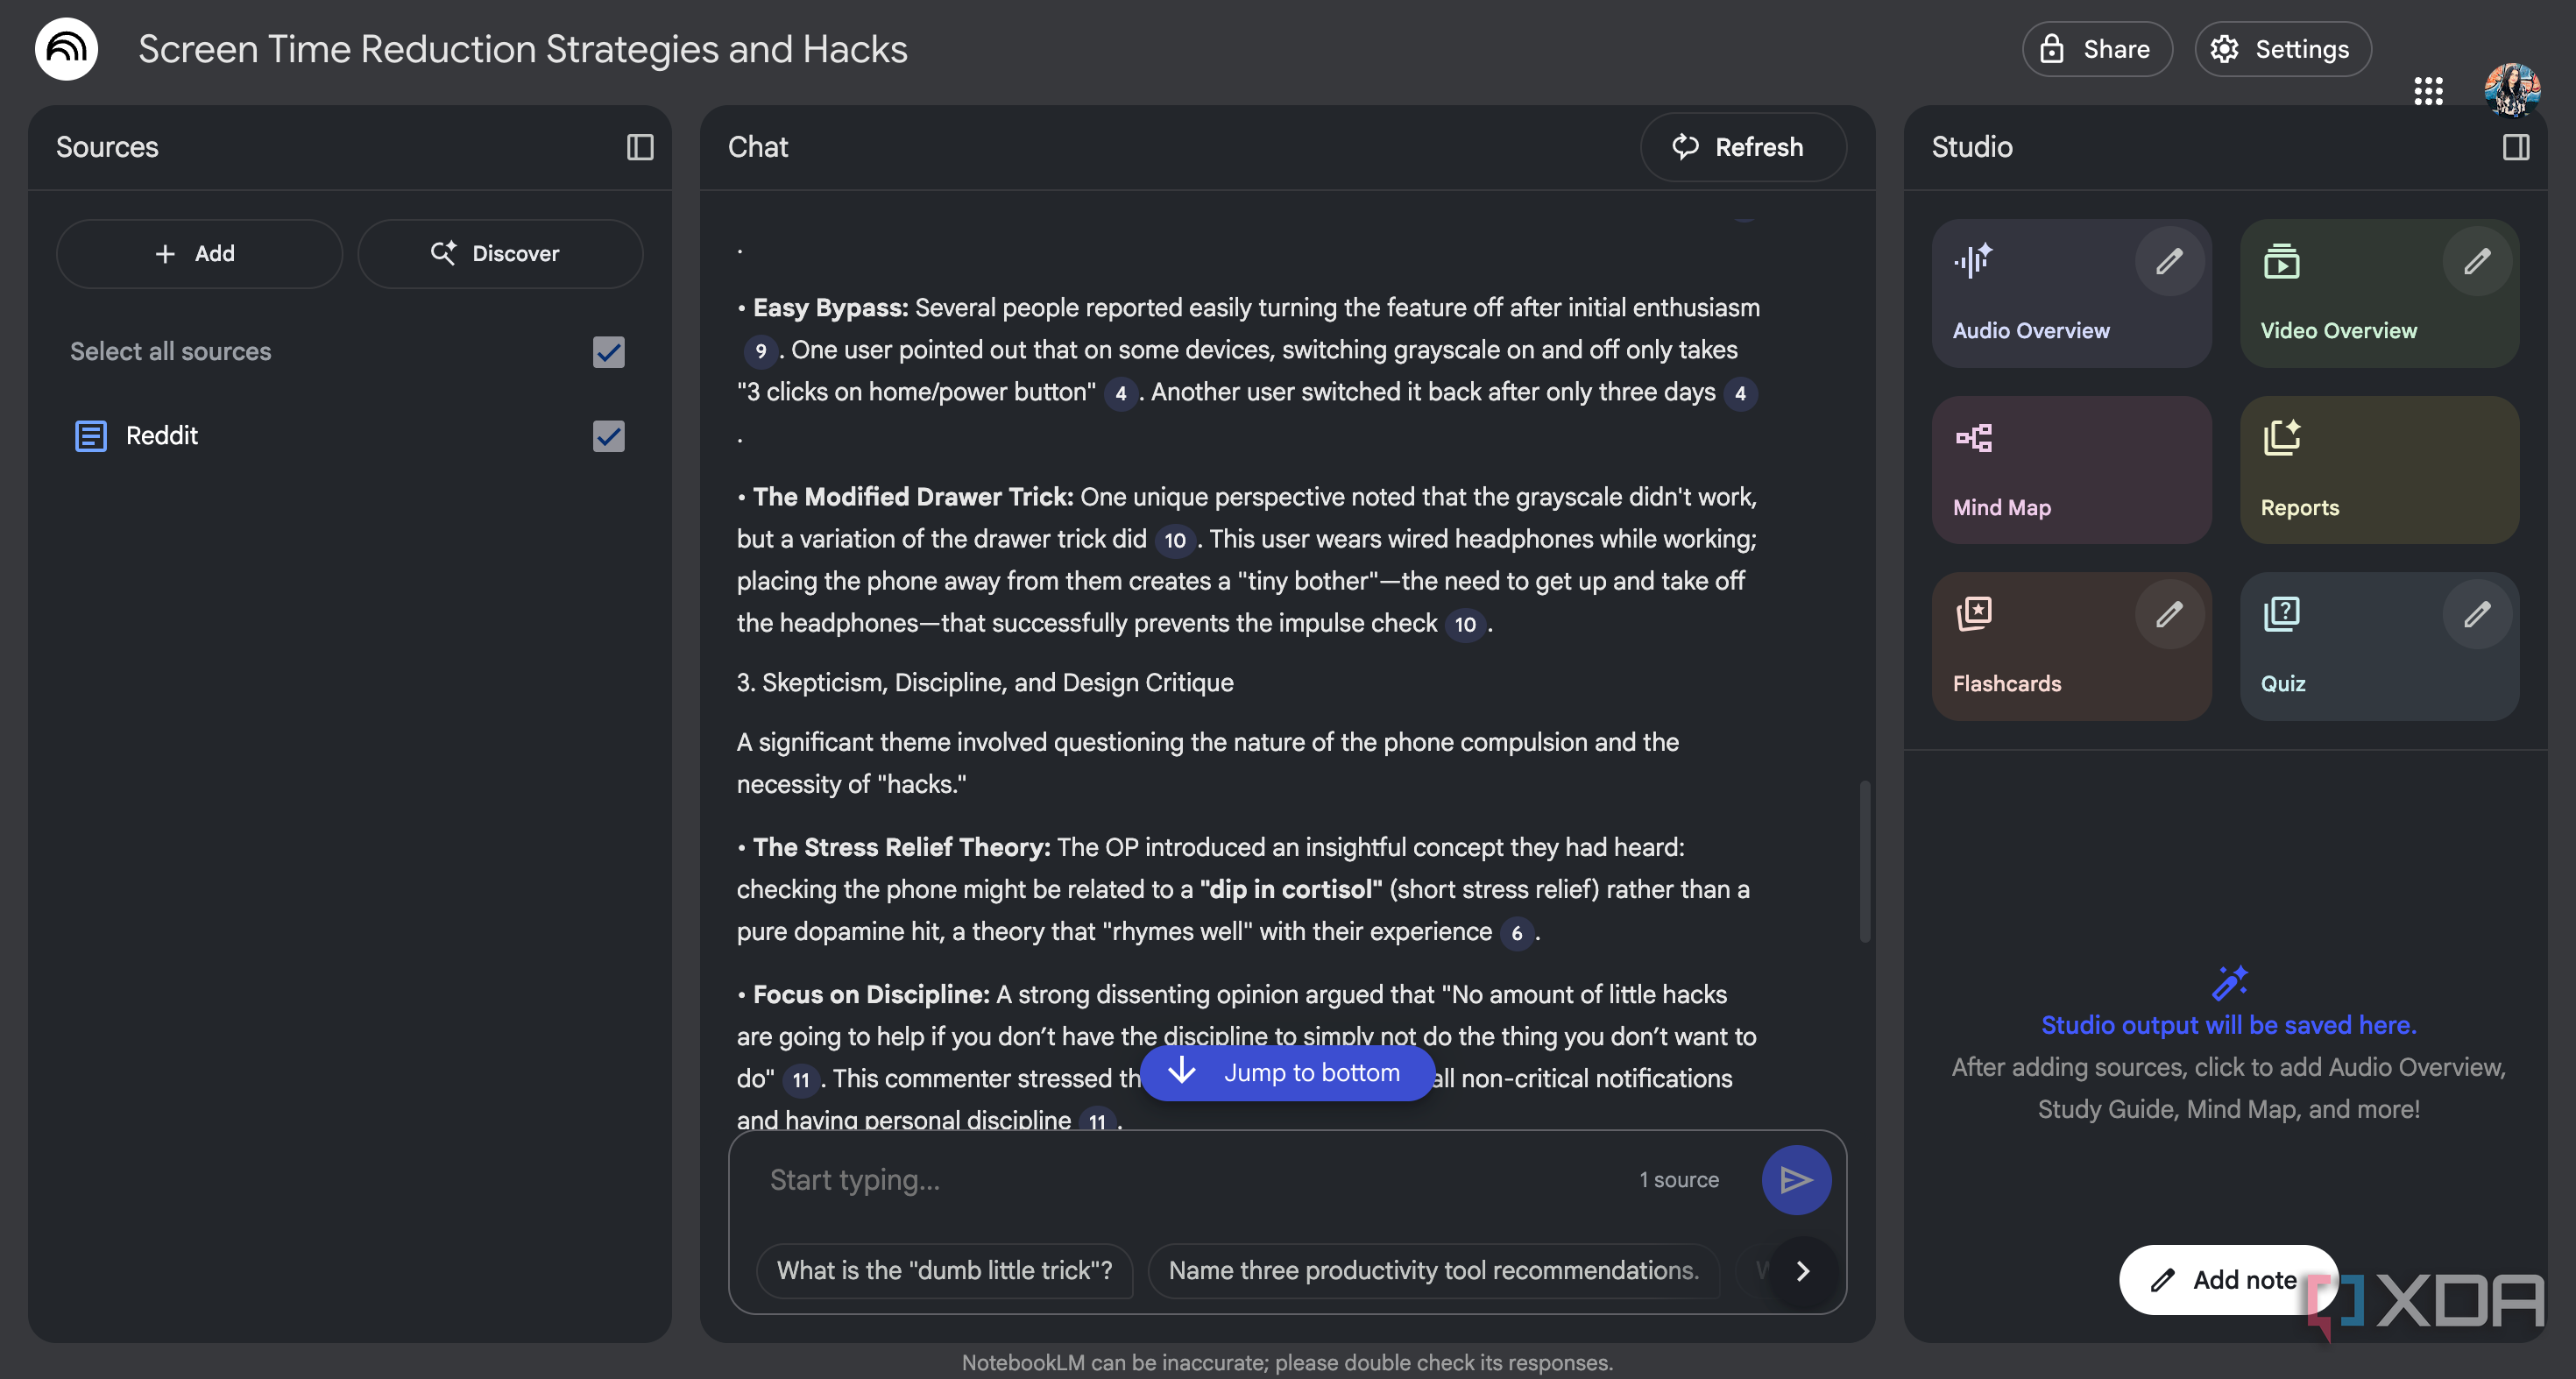
Task: Open the Reddit source document
Action: (162, 436)
